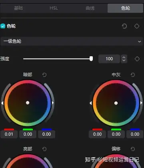The image size is (144, 168).
Task: Click the 暗部 wheel center point
Action: (28, 103)
